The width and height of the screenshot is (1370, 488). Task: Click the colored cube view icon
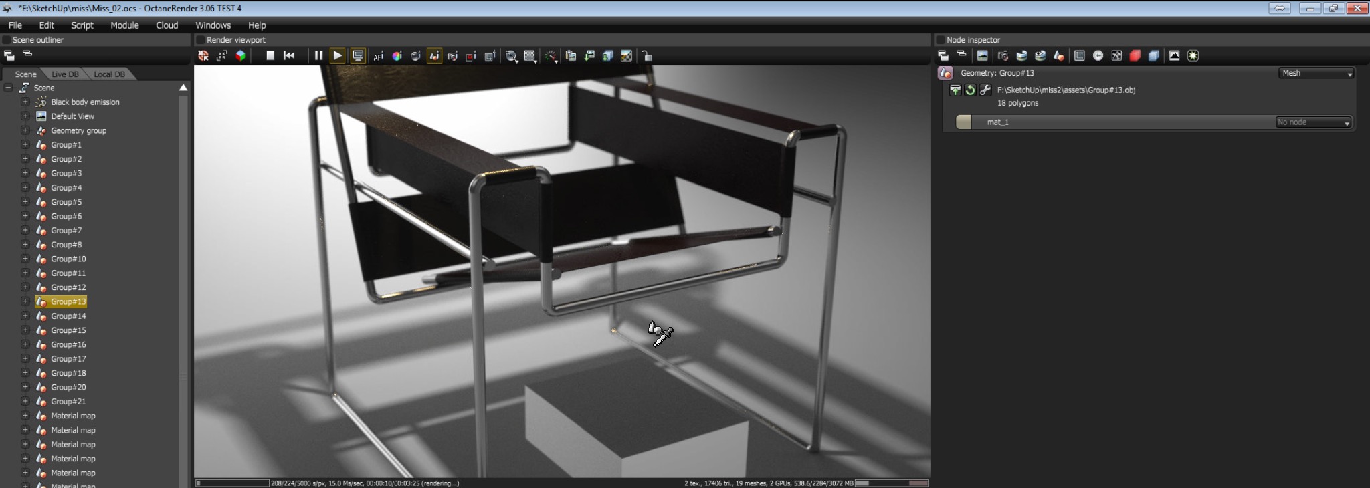coord(241,56)
